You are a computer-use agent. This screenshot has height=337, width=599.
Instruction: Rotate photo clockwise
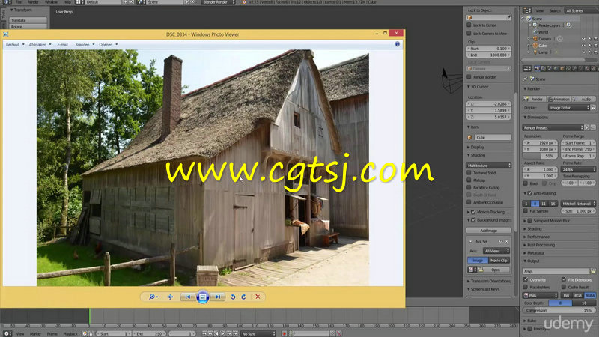244,297
